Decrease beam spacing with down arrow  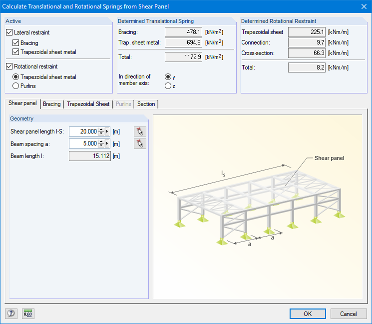click(x=101, y=145)
